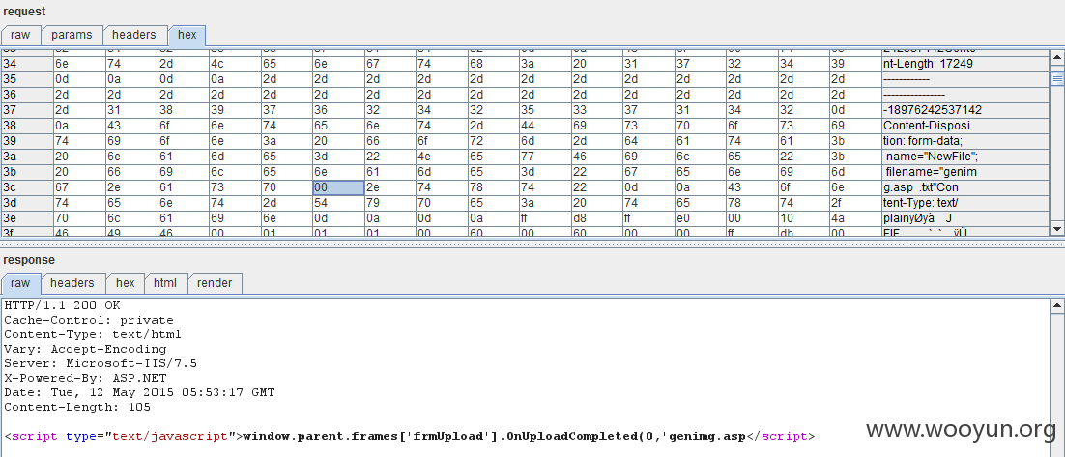Open the response html tab
This screenshot has width=1065, height=457.
165,283
